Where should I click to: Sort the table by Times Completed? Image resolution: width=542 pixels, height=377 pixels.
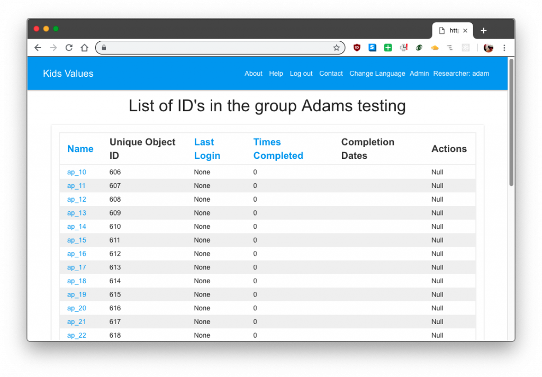[x=278, y=149]
